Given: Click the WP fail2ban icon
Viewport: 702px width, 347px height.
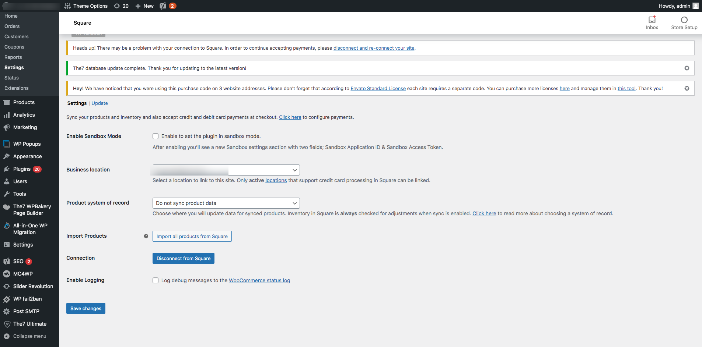Looking at the screenshot, I should (x=7, y=299).
